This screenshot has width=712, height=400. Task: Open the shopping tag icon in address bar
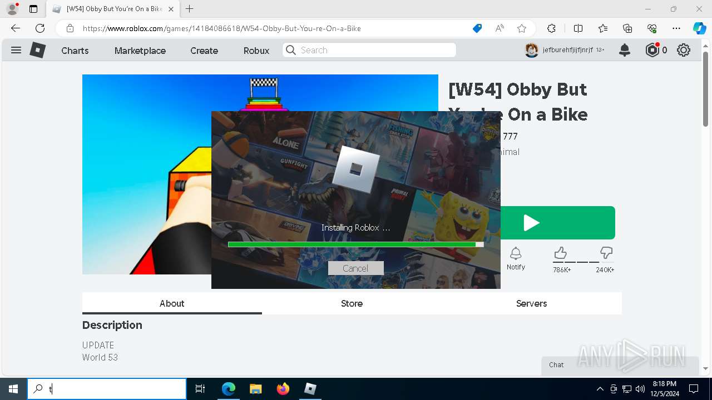click(x=477, y=28)
